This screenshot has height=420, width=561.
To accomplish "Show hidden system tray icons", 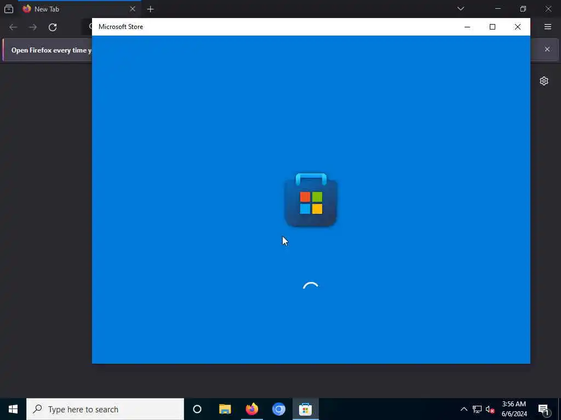I will tap(463, 409).
